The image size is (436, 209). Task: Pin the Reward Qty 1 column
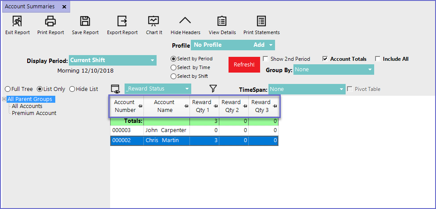point(215,106)
